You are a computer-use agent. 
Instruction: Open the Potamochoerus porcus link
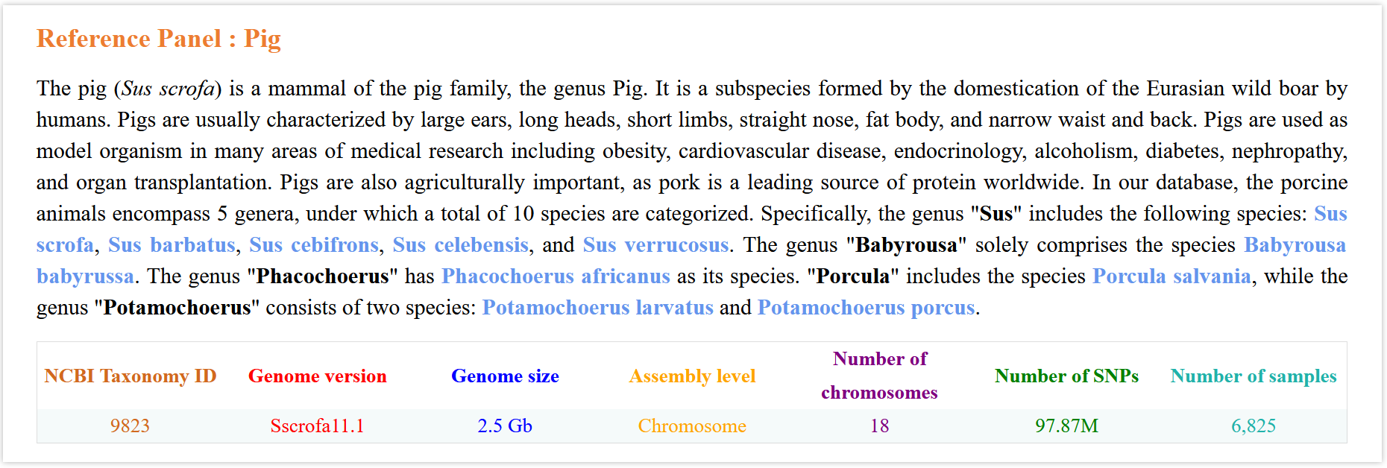point(866,307)
